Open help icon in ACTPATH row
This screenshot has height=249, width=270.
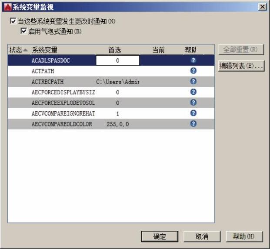[193, 71]
